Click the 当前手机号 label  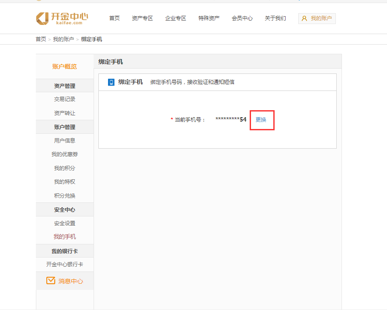pyautogui.click(x=189, y=120)
